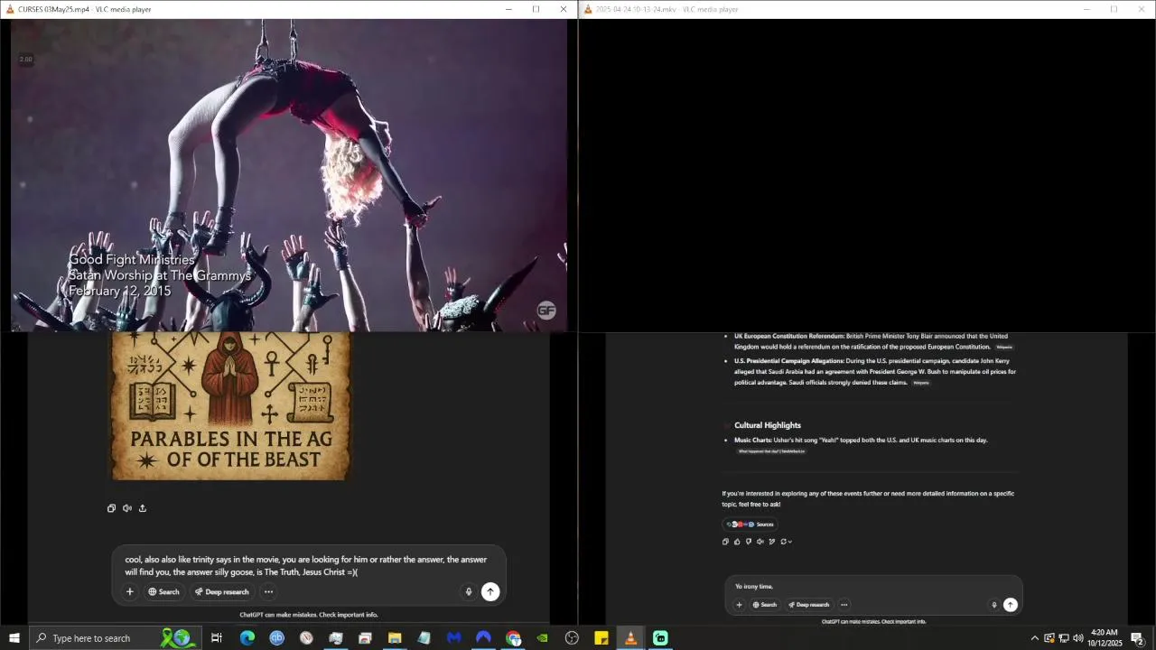1156x650 pixels.
Task: Copy the response in right video's ChatGPT
Action: 725,542
